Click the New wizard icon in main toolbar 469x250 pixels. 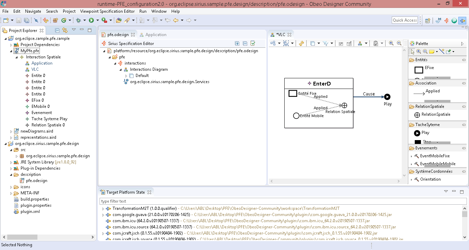coord(6,20)
